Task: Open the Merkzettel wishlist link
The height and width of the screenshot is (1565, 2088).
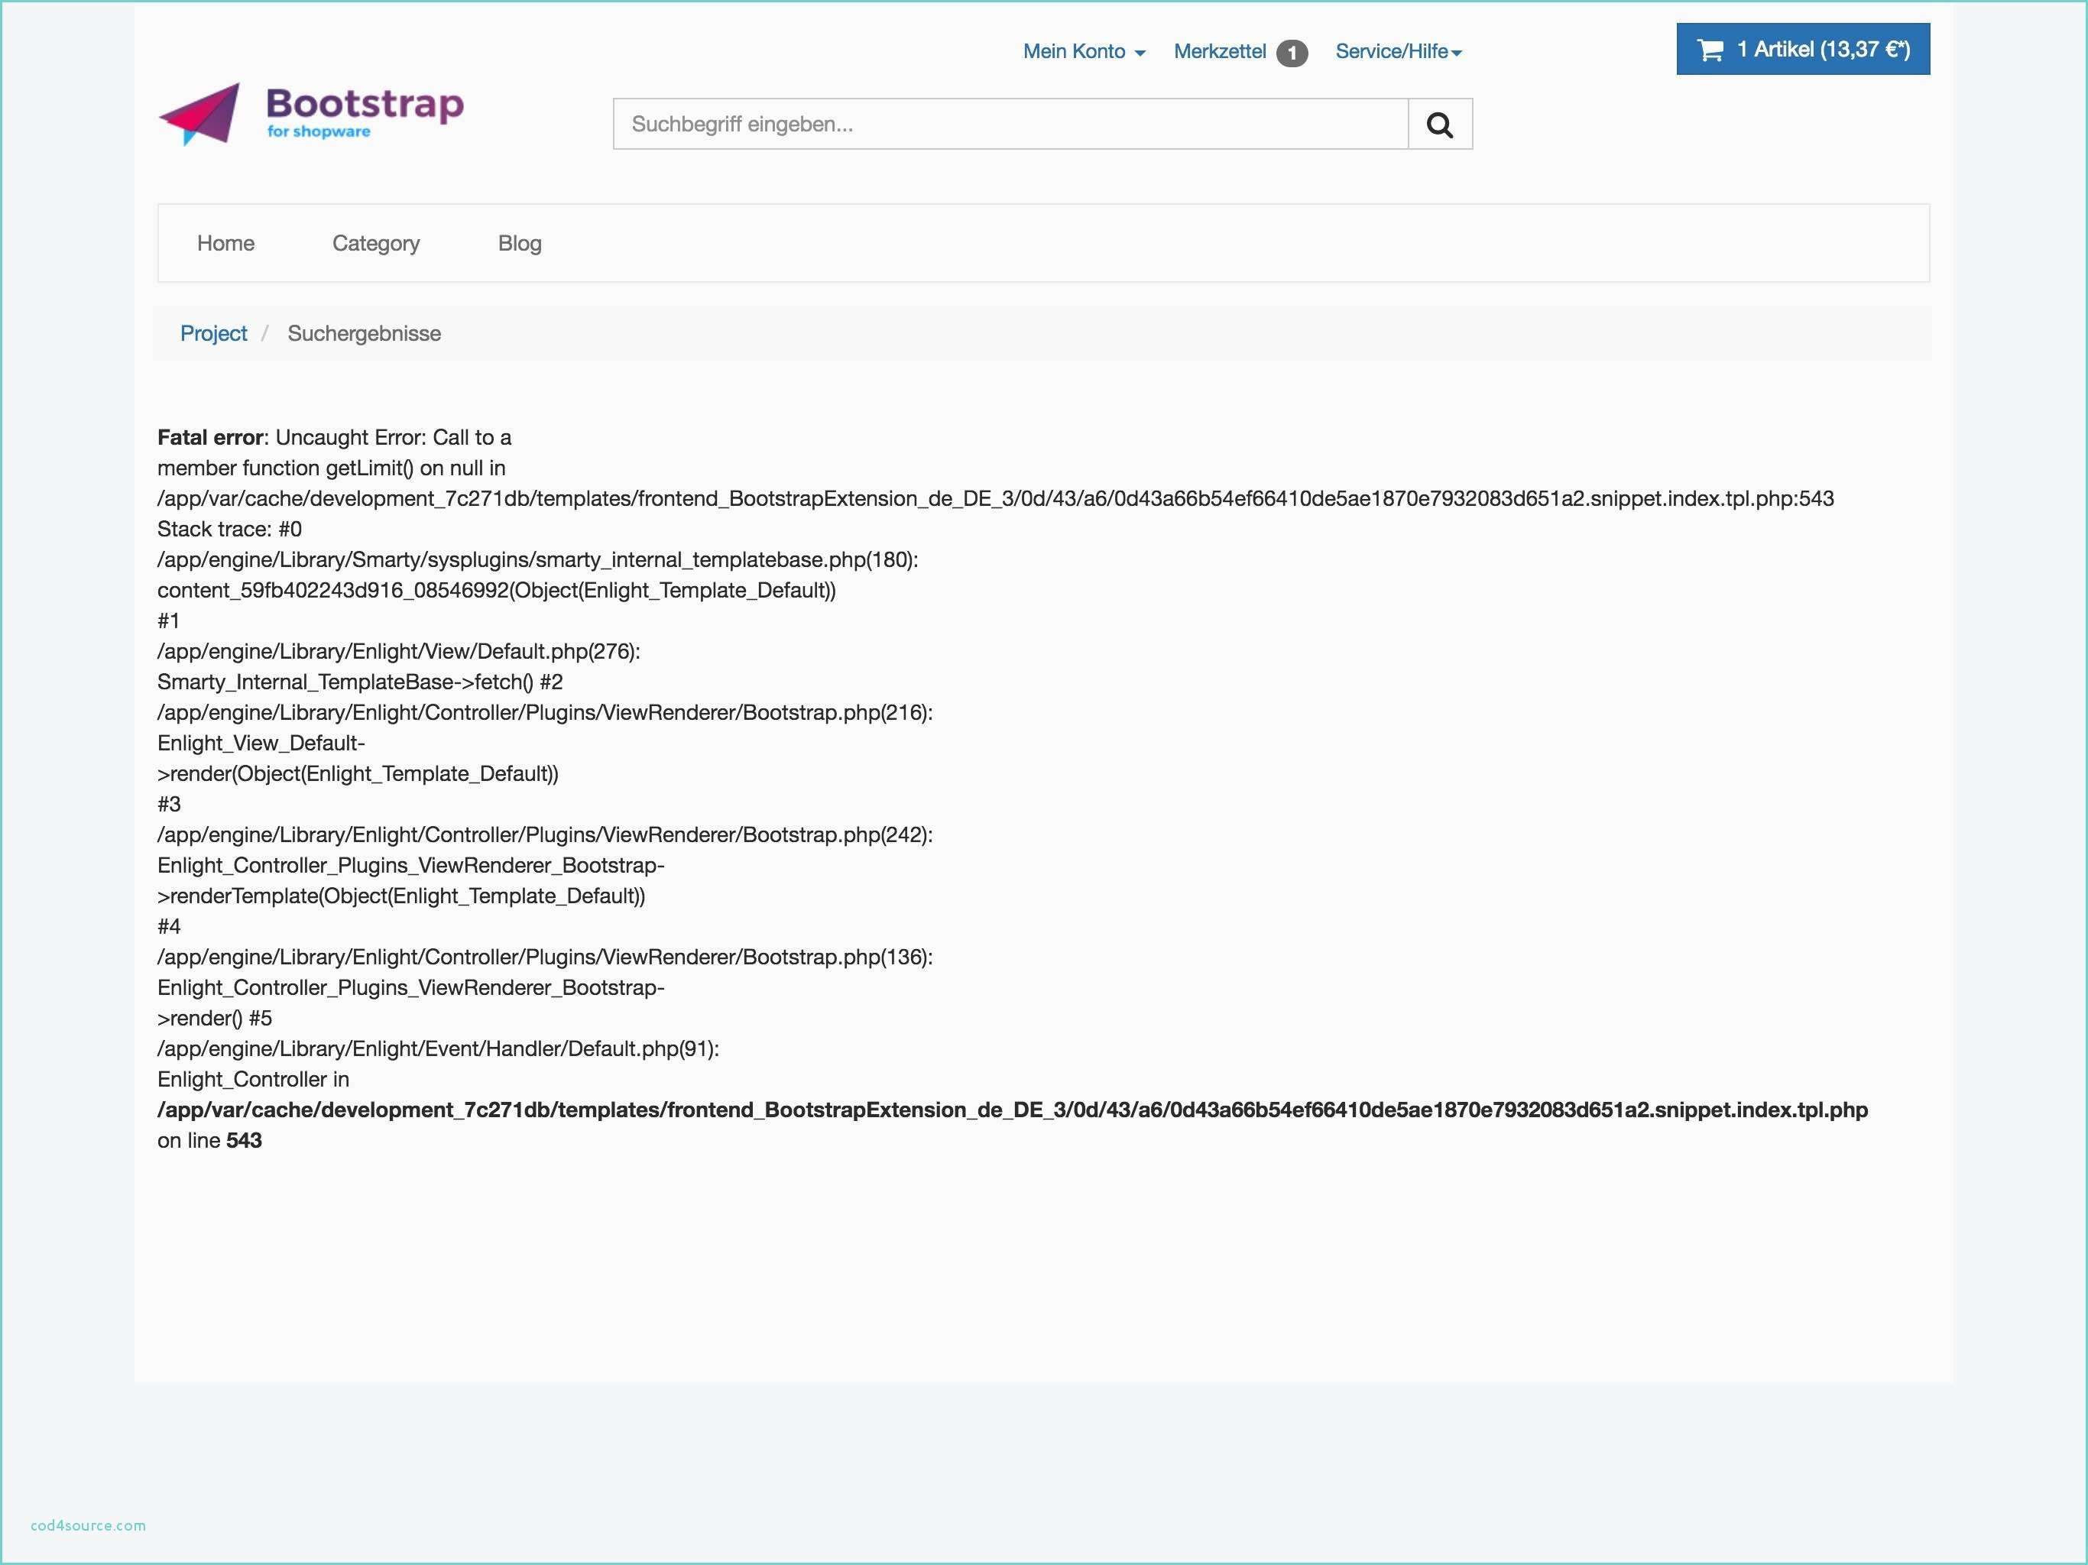Action: click(1220, 52)
